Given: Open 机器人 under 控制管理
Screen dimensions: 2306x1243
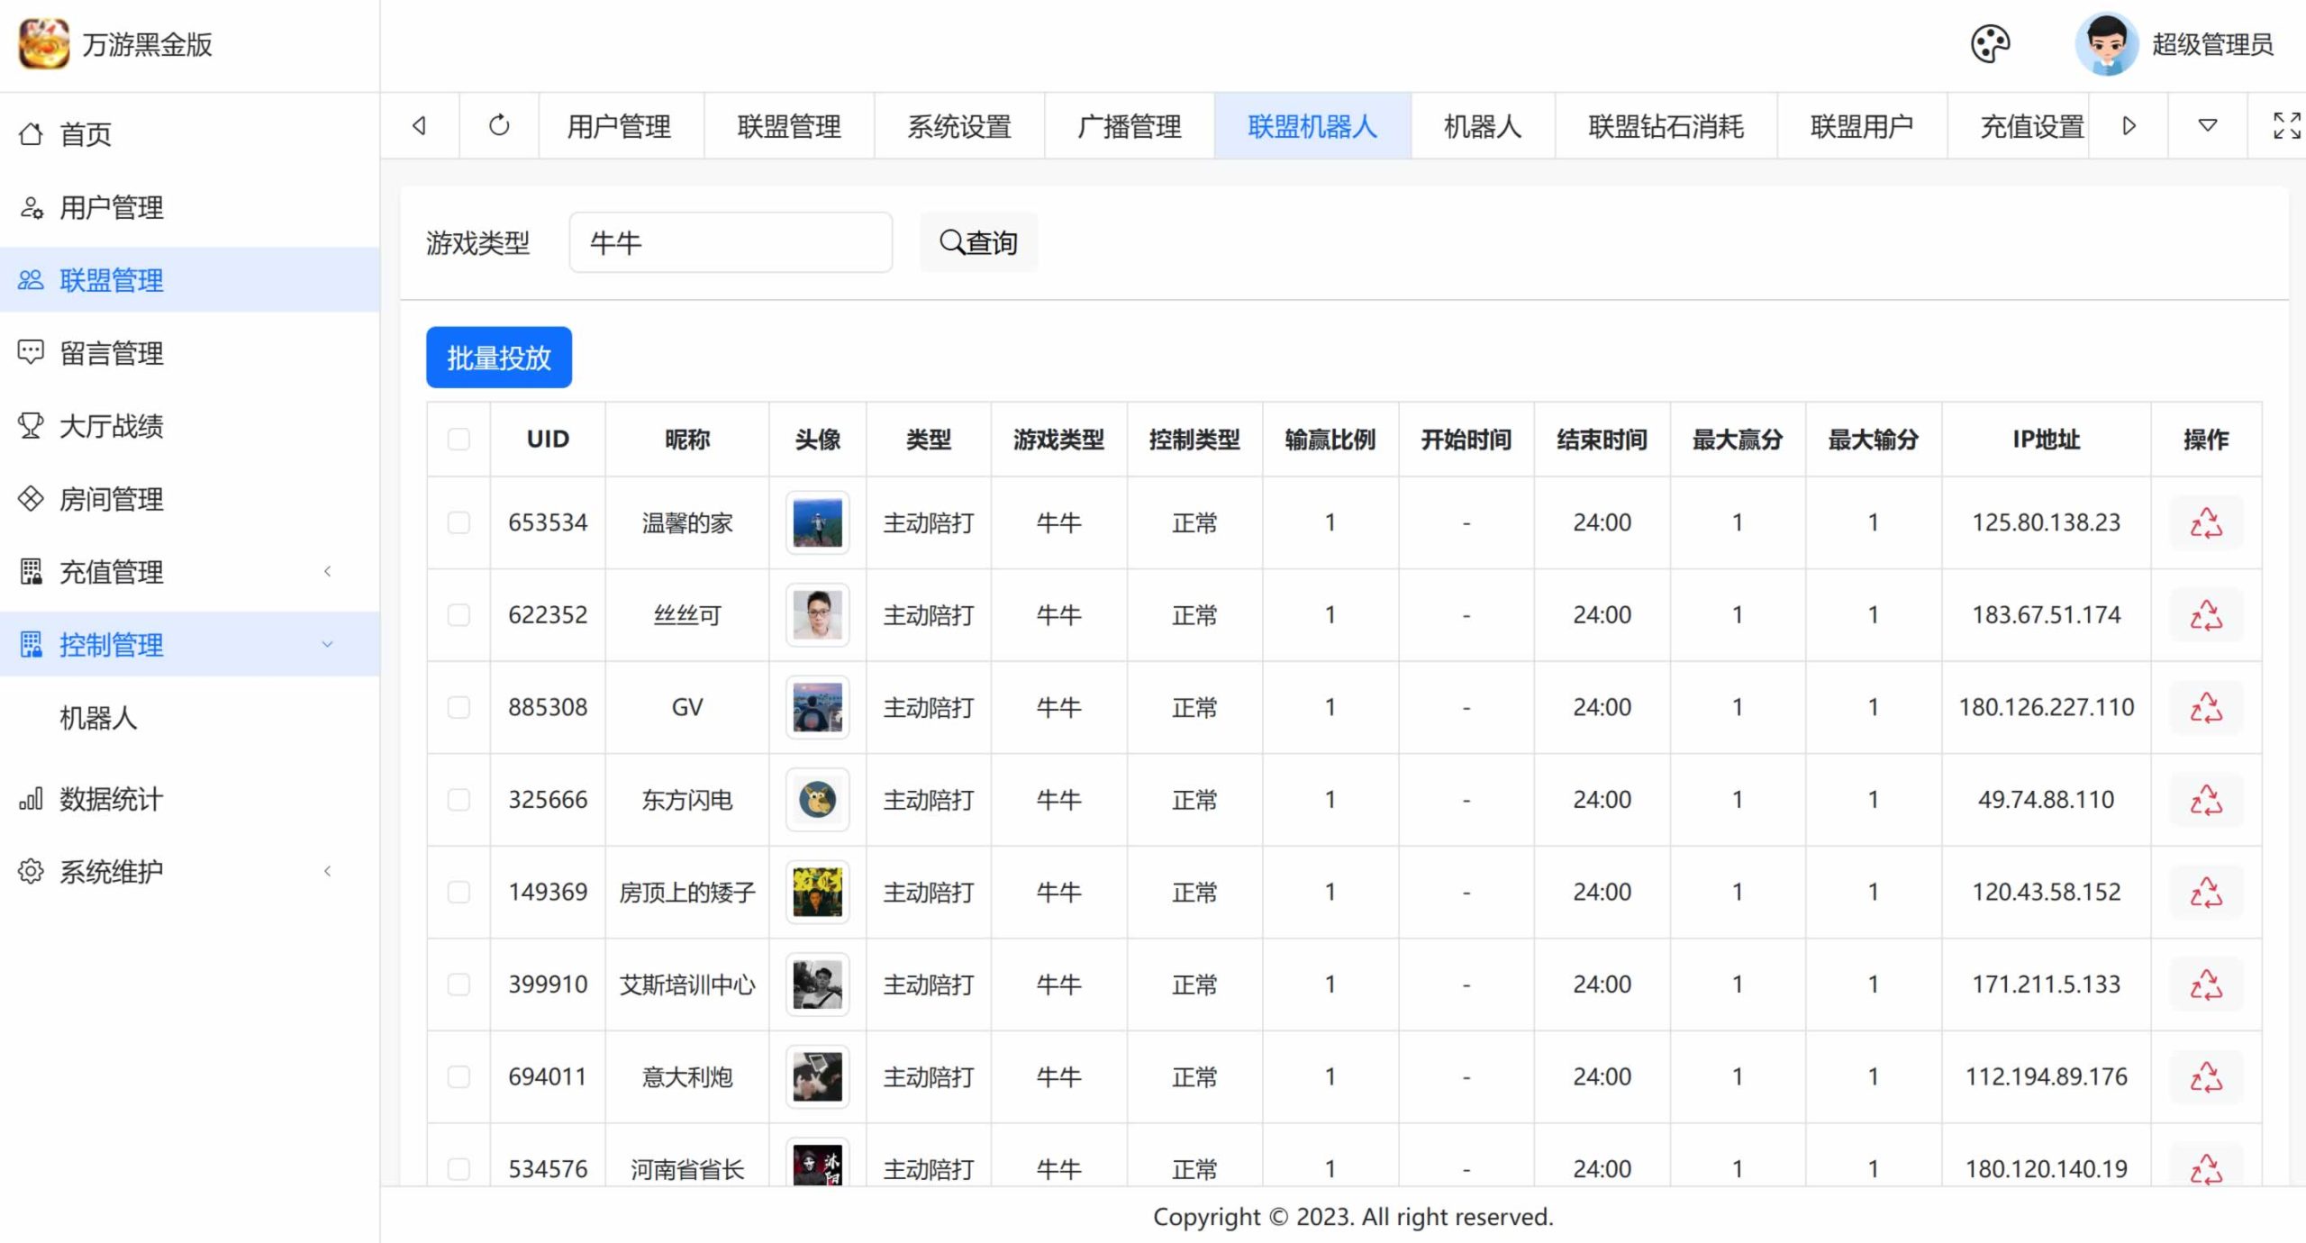Looking at the screenshot, I should [x=189, y=718].
